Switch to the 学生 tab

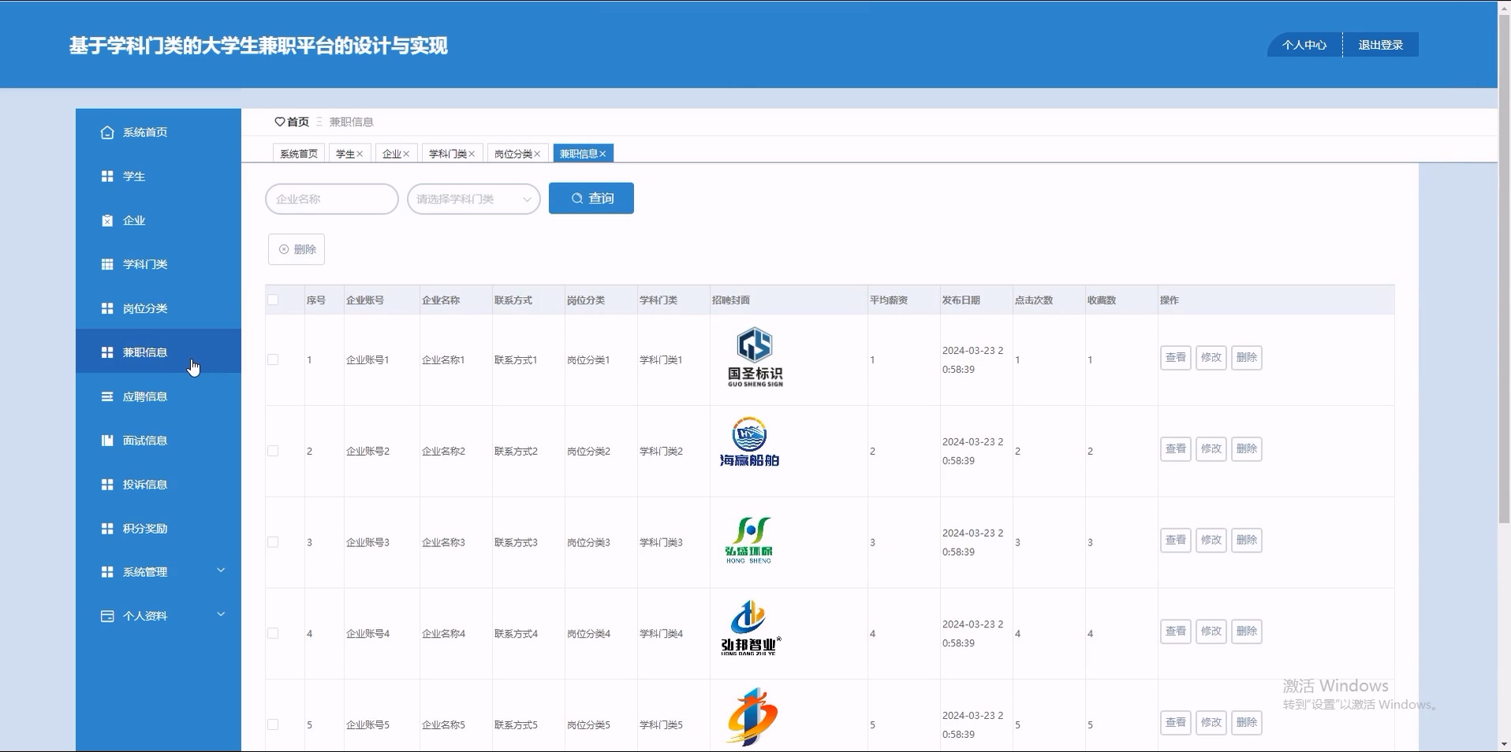345,154
